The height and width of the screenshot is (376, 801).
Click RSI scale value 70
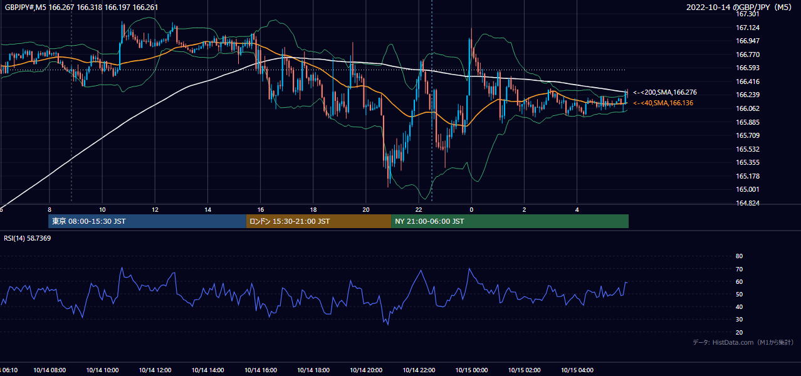click(x=739, y=269)
